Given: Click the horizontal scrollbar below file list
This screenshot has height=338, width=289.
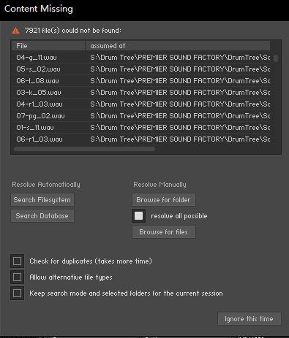Looking at the screenshot, I should click(x=84, y=149).
